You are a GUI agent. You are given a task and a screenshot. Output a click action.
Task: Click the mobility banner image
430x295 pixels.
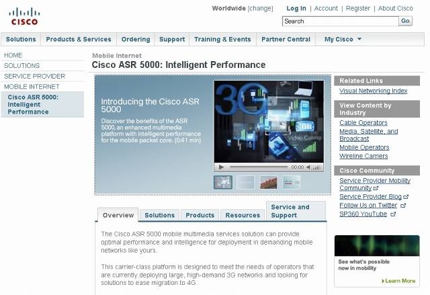click(x=377, y=246)
